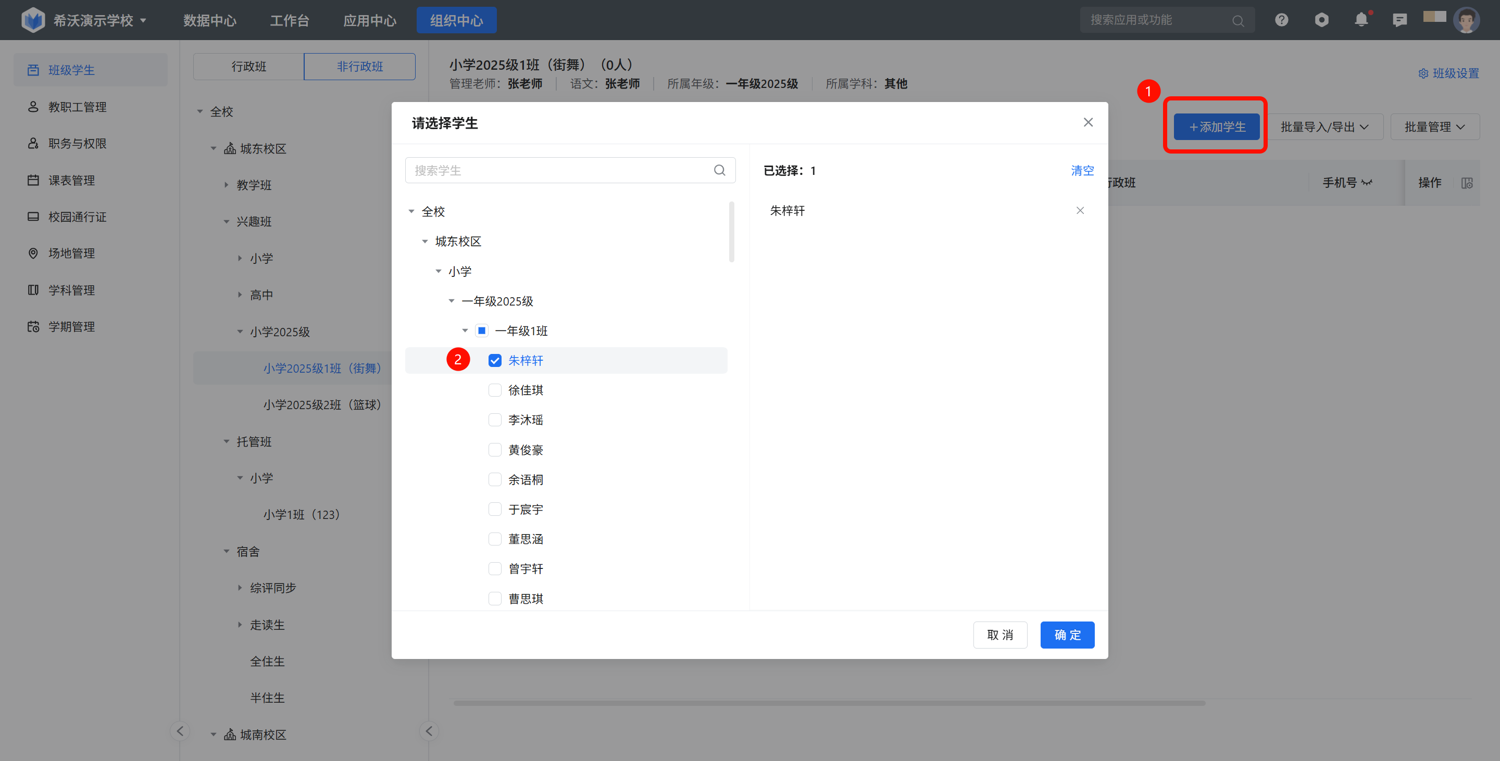Click the hexagon settings icon in header
The width and height of the screenshot is (1500, 761).
click(x=1321, y=20)
